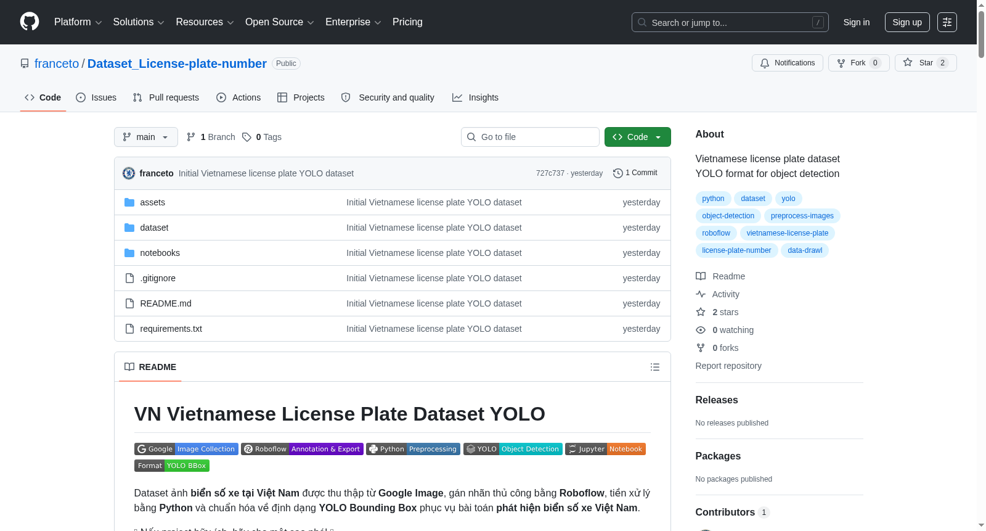Click the Sign in link
Viewport: 986px width, 531px height.
pos(857,22)
